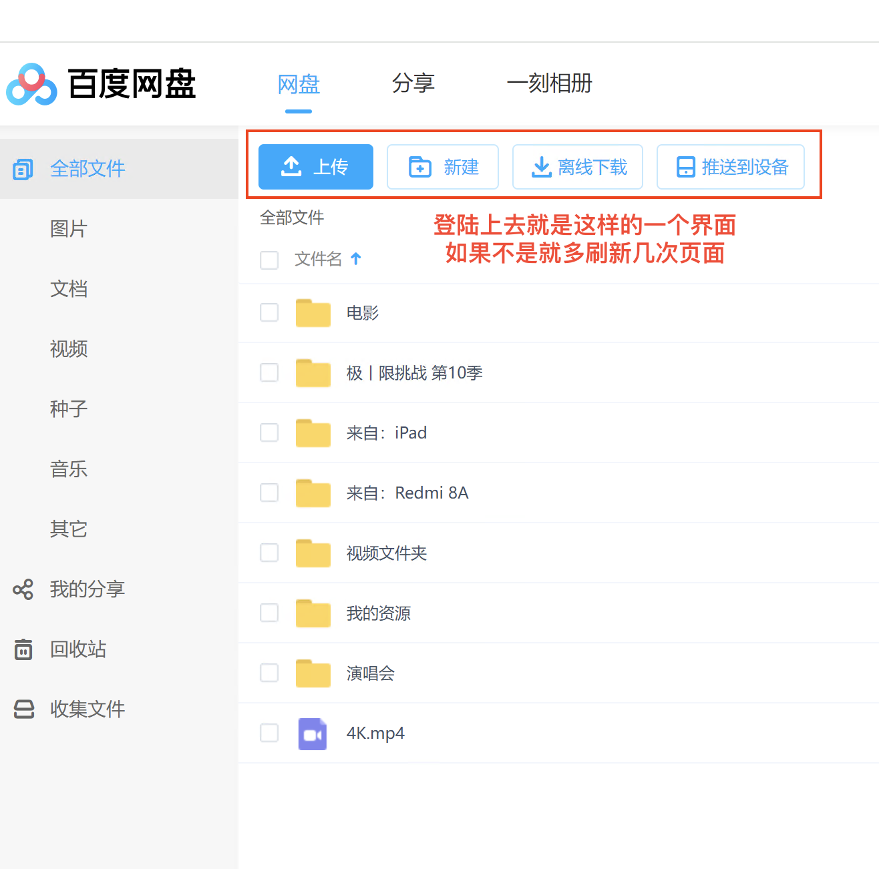Image resolution: width=879 pixels, height=869 pixels.
Task: Click the 全部文件 breadcrumb above file list
Action: click(x=292, y=218)
